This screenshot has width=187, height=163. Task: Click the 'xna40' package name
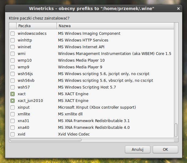[23, 128]
